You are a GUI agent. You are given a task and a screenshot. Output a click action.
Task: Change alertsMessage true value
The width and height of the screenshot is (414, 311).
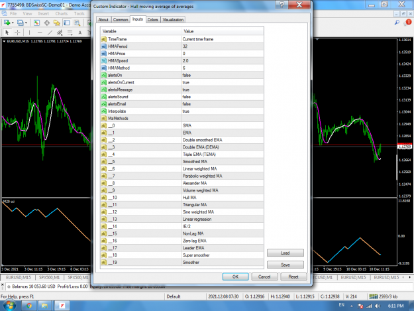(x=223, y=90)
